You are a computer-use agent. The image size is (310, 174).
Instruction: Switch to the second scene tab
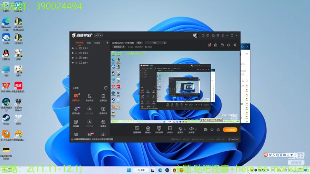[x=89, y=43]
